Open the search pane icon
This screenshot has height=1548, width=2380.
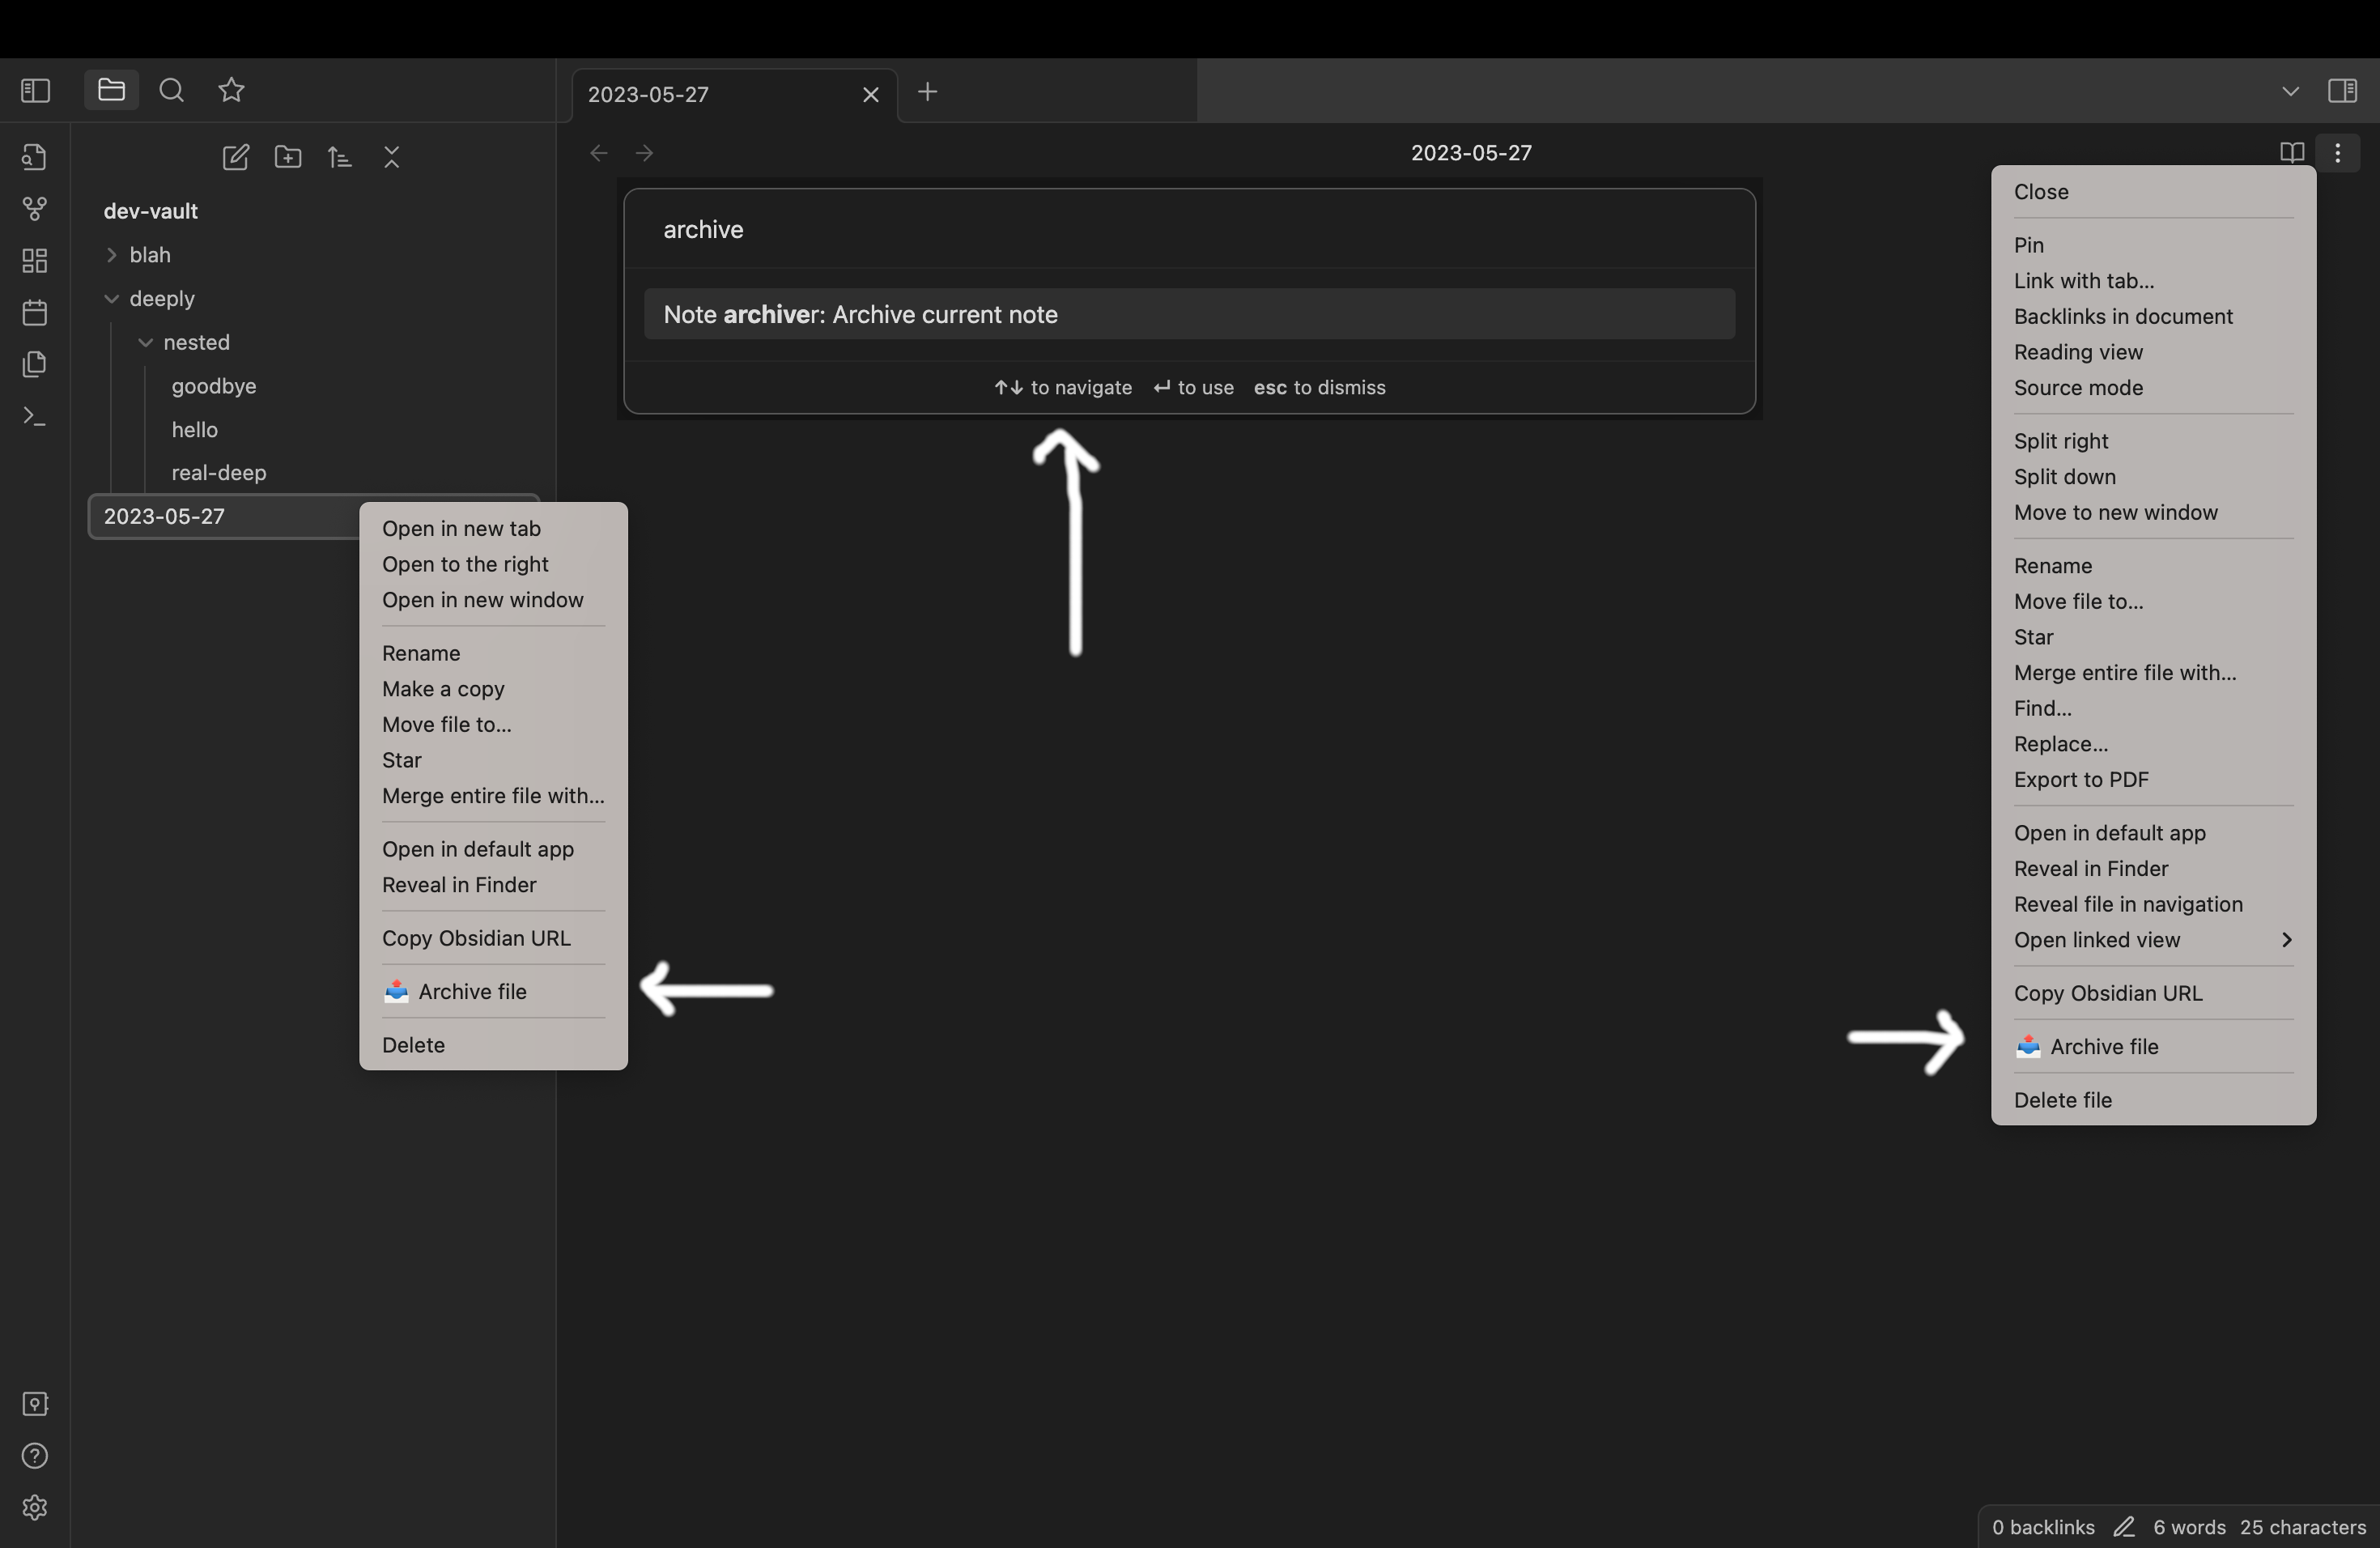(171, 91)
